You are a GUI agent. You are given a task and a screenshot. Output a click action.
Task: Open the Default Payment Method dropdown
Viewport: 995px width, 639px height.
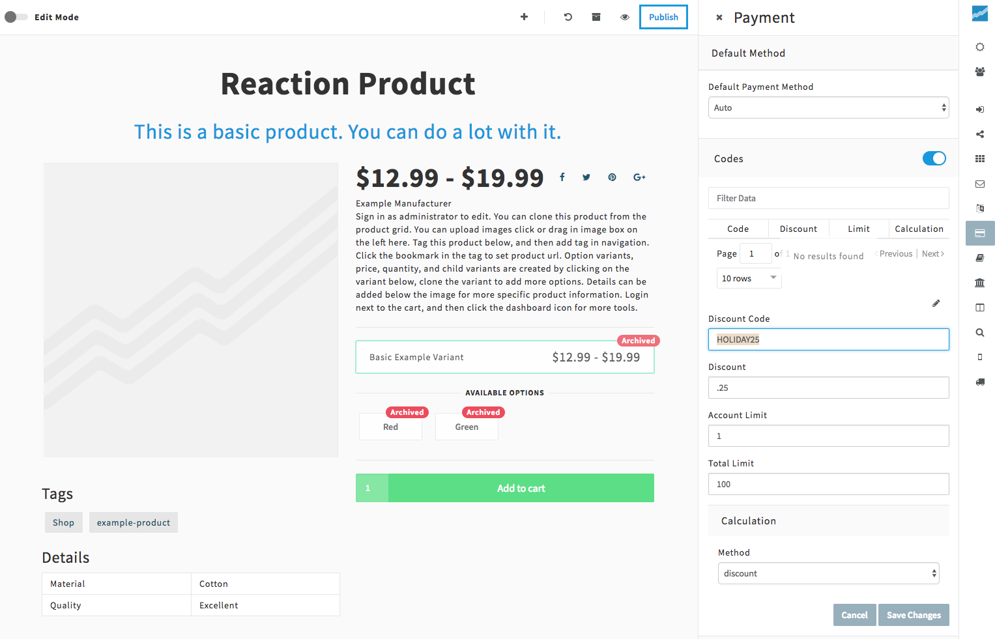pos(828,107)
